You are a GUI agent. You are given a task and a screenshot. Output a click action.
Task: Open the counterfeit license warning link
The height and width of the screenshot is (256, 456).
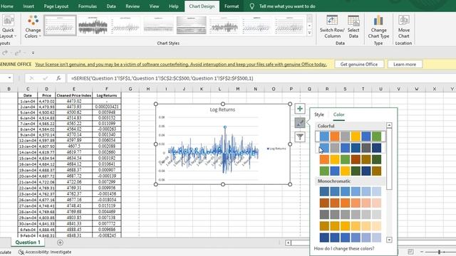point(180,64)
